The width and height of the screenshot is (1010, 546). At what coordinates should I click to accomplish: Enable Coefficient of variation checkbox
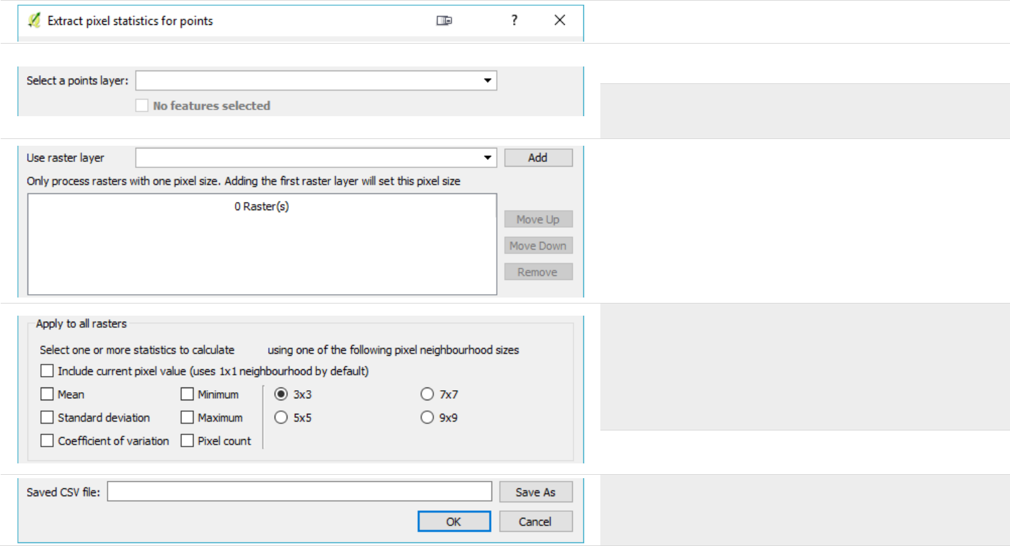click(x=48, y=441)
